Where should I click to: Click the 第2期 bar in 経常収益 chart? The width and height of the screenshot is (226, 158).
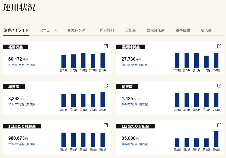(64, 61)
